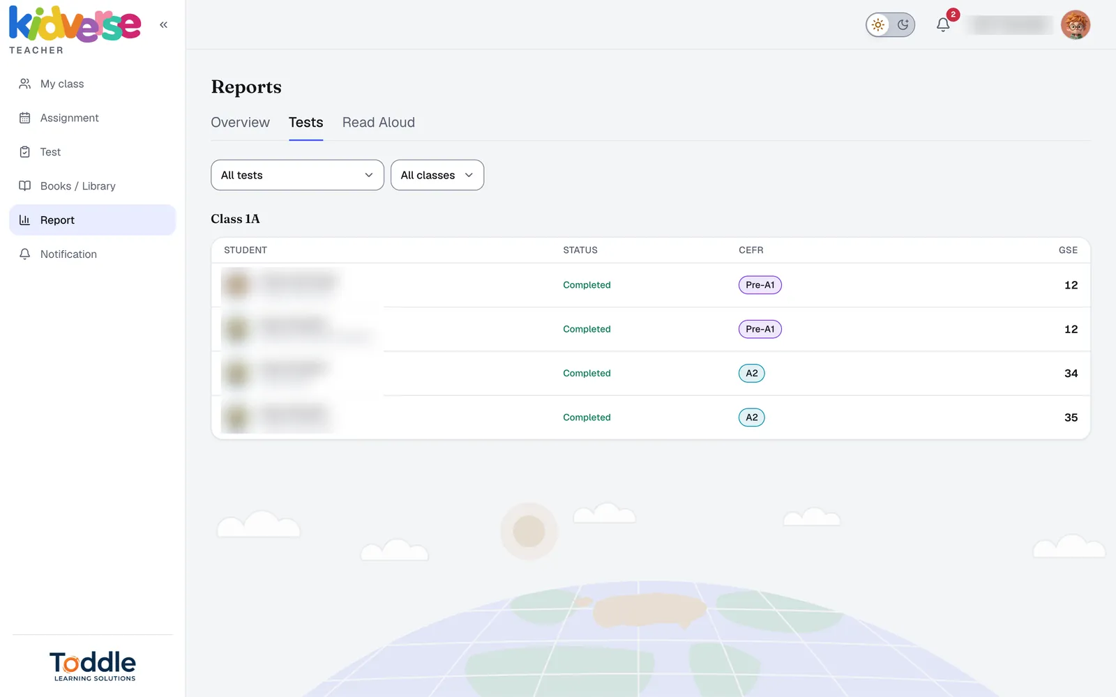Viewport: 1116px width, 697px height.
Task: Open Notification page from sidebar
Action: [x=92, y=254]
